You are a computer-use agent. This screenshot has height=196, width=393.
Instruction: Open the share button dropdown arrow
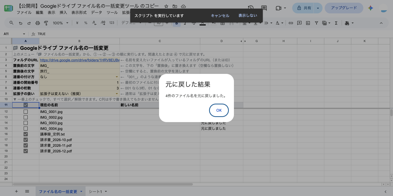tap(318, 8)
